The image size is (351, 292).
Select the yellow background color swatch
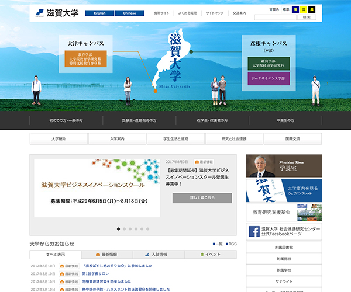[x=304, y=9]
